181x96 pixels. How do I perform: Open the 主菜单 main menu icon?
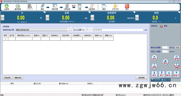pyautogui.click(x=6, y=7)
